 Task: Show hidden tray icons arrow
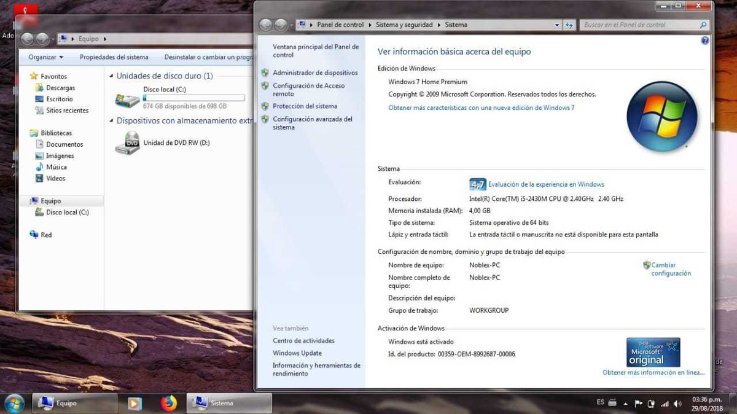(x=625, y=404)
